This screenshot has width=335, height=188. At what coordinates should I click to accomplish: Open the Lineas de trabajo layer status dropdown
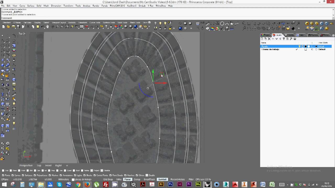[x=82, y=179]
